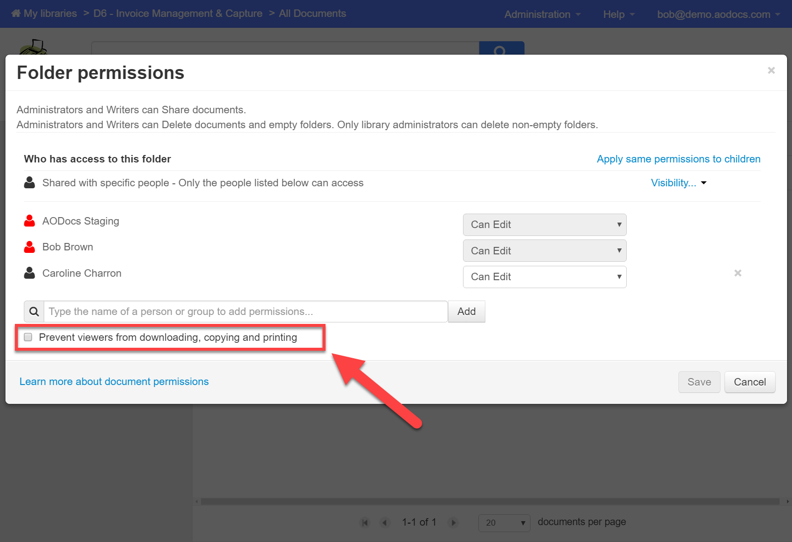This screenshot has height=542, width=792.
Task: Click the AODocs Staging user icon
Action: 30,221
